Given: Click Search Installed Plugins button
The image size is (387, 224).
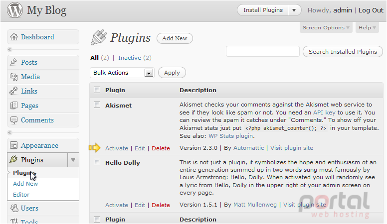Looking at the screenshot, I should [x=343, y=52].
